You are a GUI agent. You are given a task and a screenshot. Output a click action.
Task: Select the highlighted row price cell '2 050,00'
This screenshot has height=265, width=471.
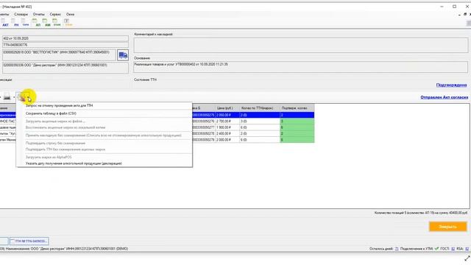pyautogui.click(x=227, y=115)
